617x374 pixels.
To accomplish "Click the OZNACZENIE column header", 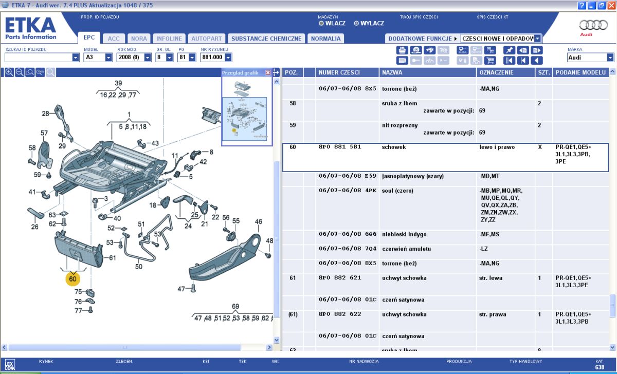I will pos(506,72).
